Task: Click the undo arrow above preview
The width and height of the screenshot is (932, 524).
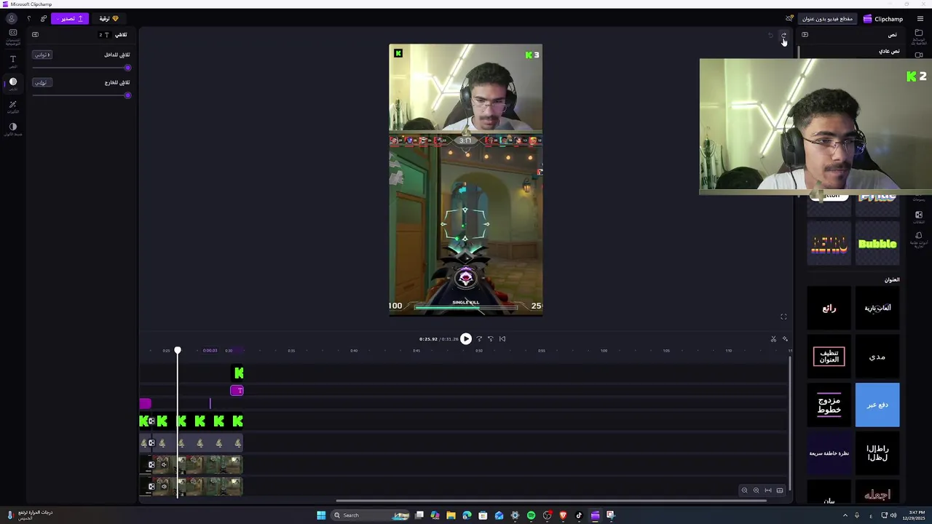Action: [770, 35]
